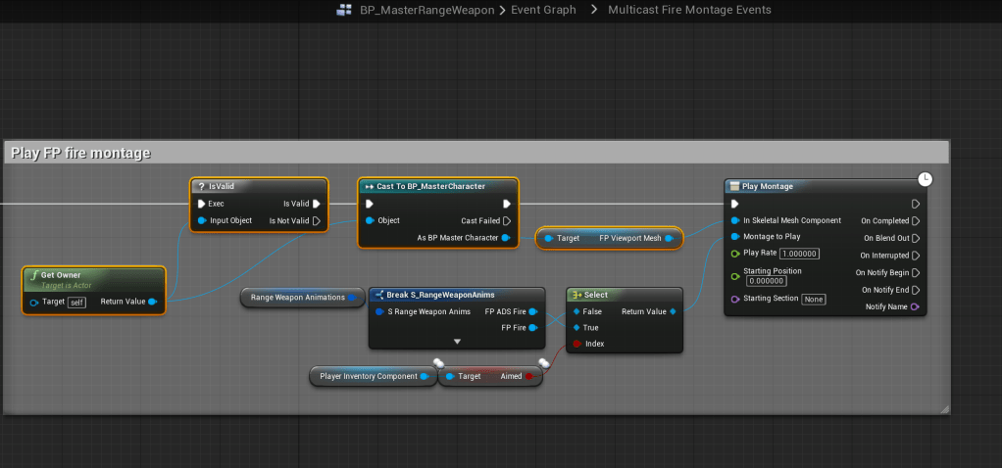Click the On Completed exec output pin
The width and height of the screenshot is (1002, 468).
point(916,221)
